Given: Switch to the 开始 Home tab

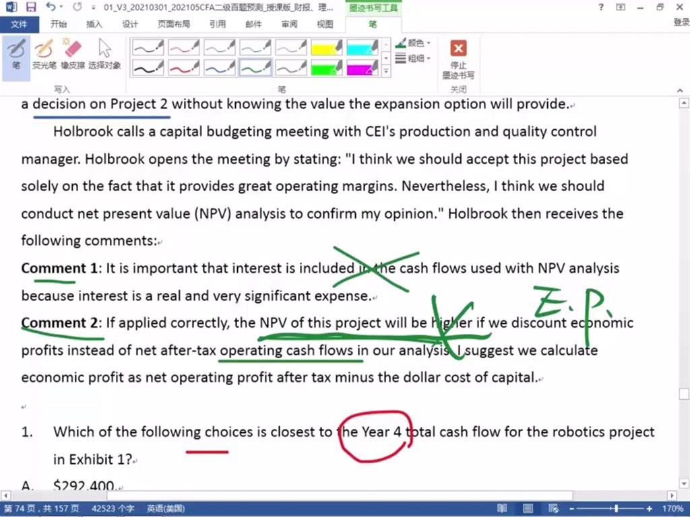Looking at the screenshot, I should click(x=59, y=24).
